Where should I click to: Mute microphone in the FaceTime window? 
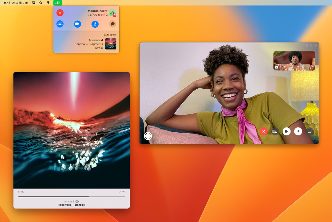pyautogui.click(x=298, y=132)
